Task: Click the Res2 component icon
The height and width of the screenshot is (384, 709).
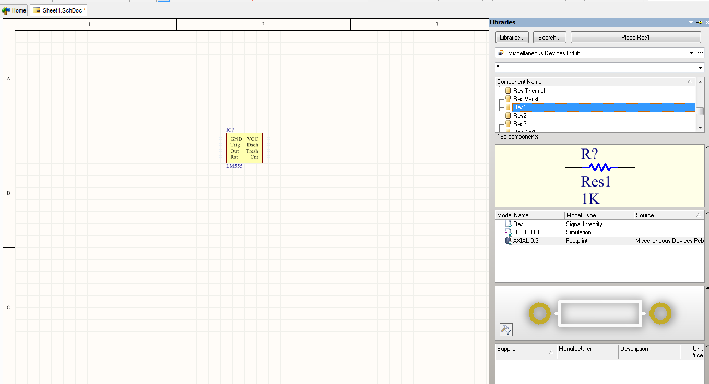Action: coord(508,116)
